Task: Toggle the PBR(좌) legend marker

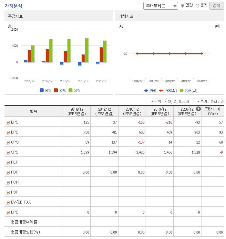Action: pyautogui.click(x=161, y=91)
